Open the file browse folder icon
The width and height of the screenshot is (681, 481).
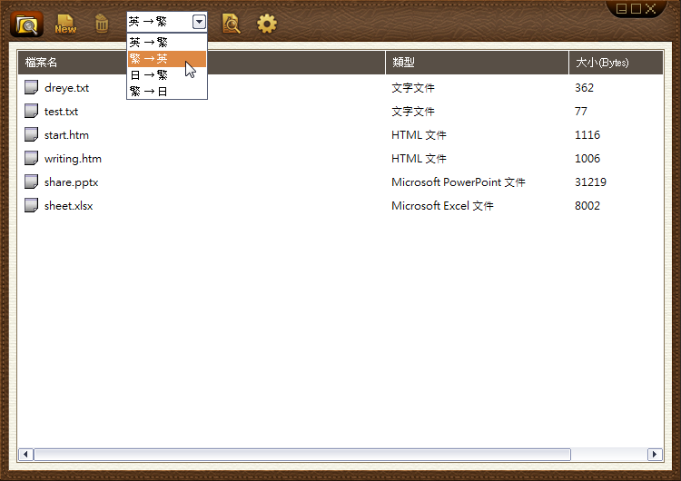point(26,24)
